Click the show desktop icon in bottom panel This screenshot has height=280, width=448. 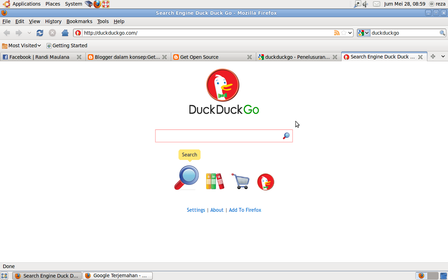pos(4,276)
